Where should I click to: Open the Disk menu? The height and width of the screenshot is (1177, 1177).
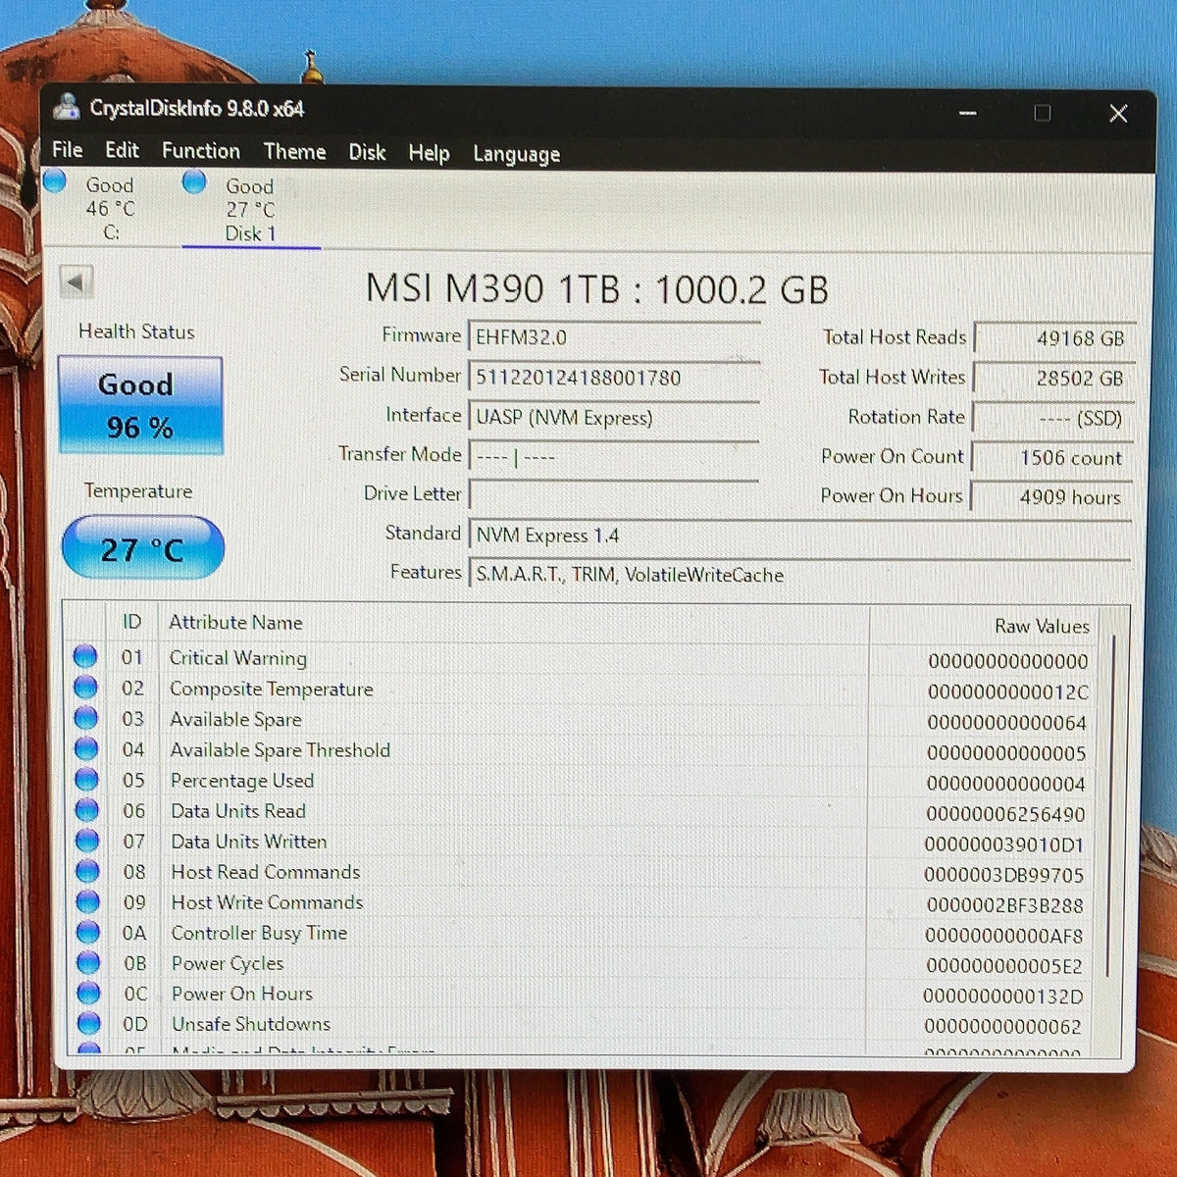pyautogui.click(x=367, y=152)
